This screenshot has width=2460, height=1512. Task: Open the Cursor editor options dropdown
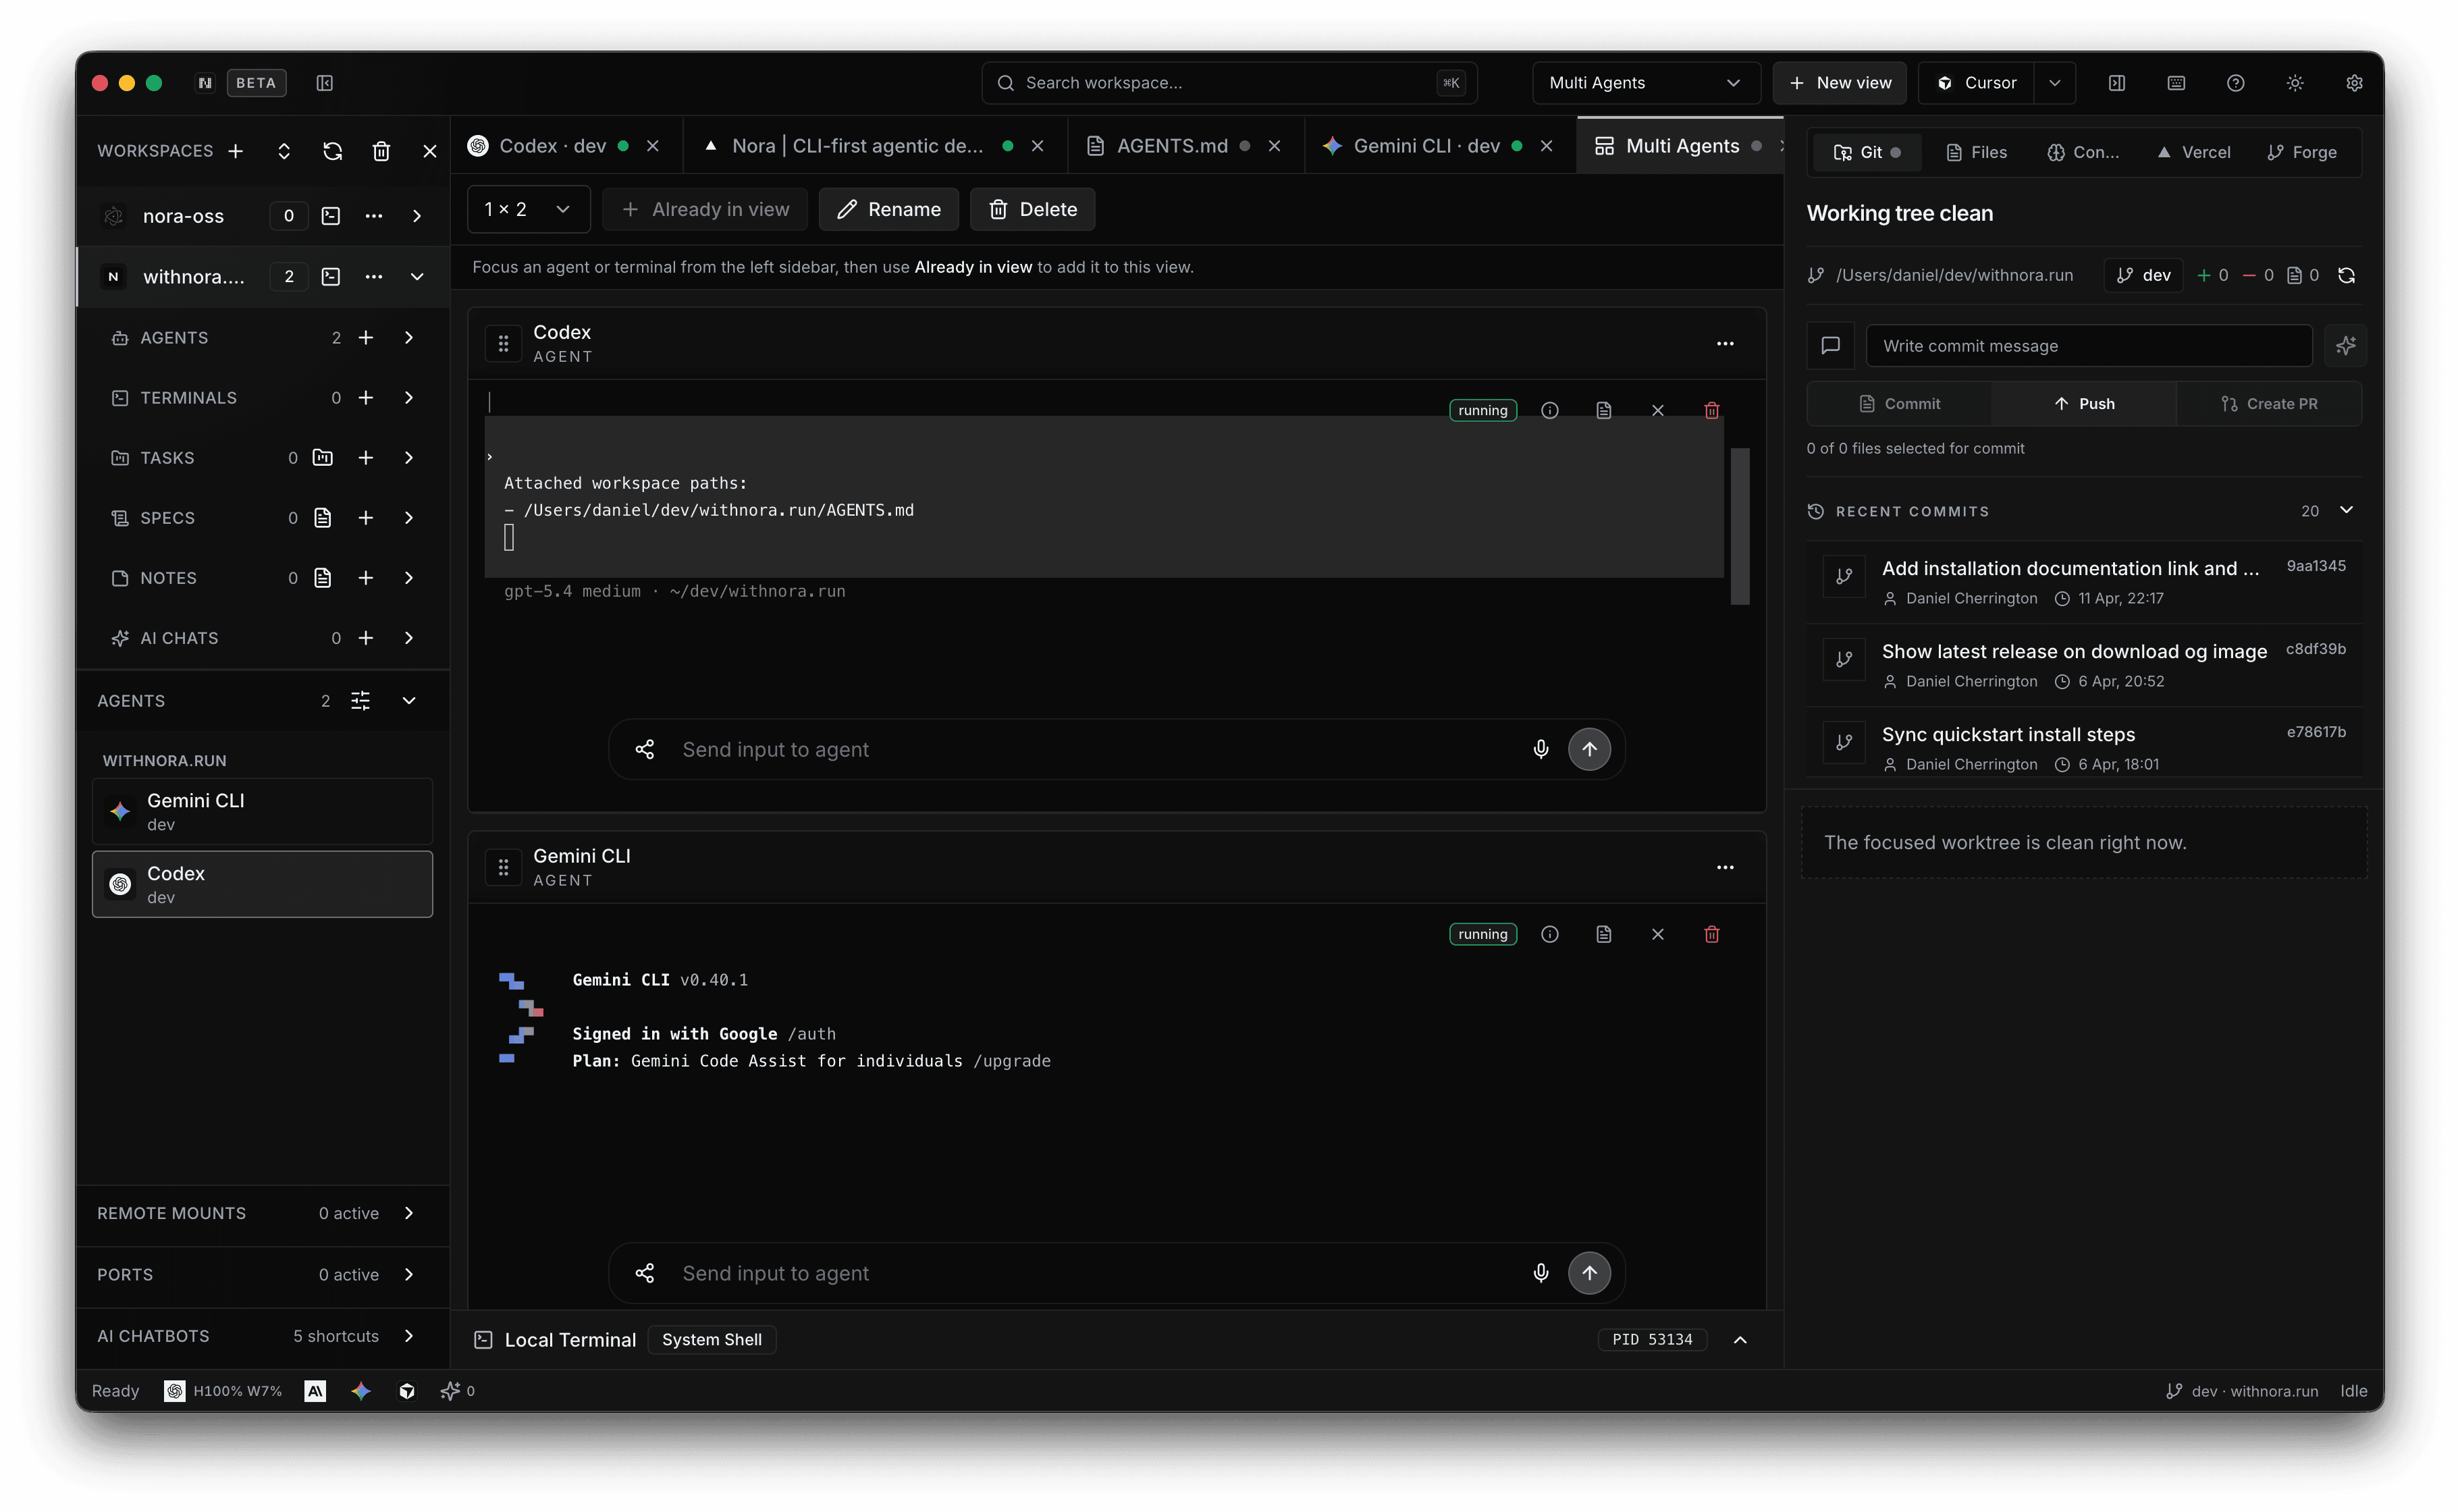click(x=2055, y=83)
